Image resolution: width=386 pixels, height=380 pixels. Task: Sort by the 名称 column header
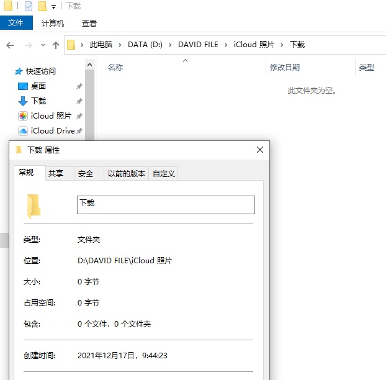point(115,67)
